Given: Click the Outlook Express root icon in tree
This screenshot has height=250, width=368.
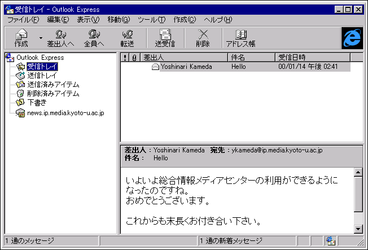Looking at the screenshot, I should pyautogui.click(x=10, y=58).
